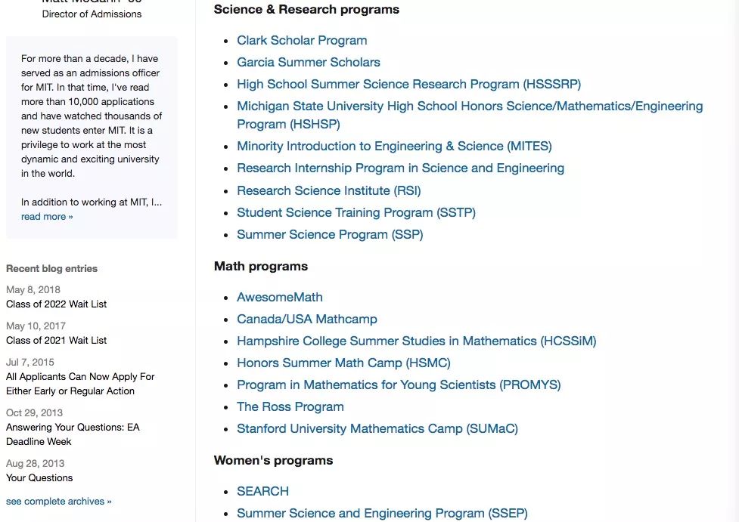
Task: Open the PROMYS program link
Action: pyautogui.click(x=399, y=385)
